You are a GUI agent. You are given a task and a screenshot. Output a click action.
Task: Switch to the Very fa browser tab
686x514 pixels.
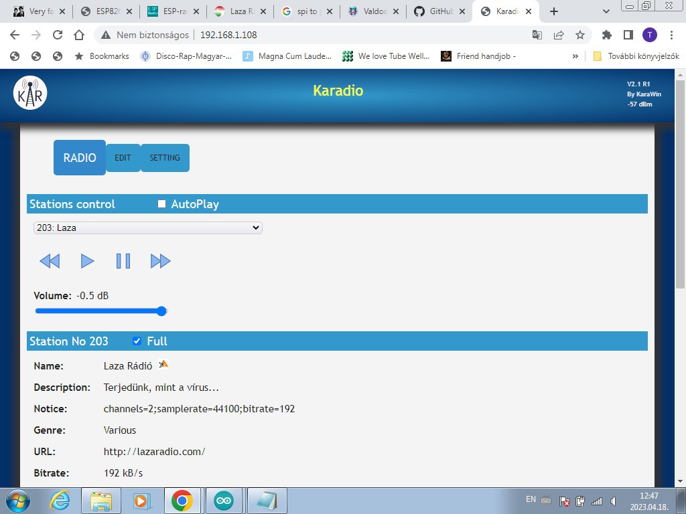(x=40, y=11)
